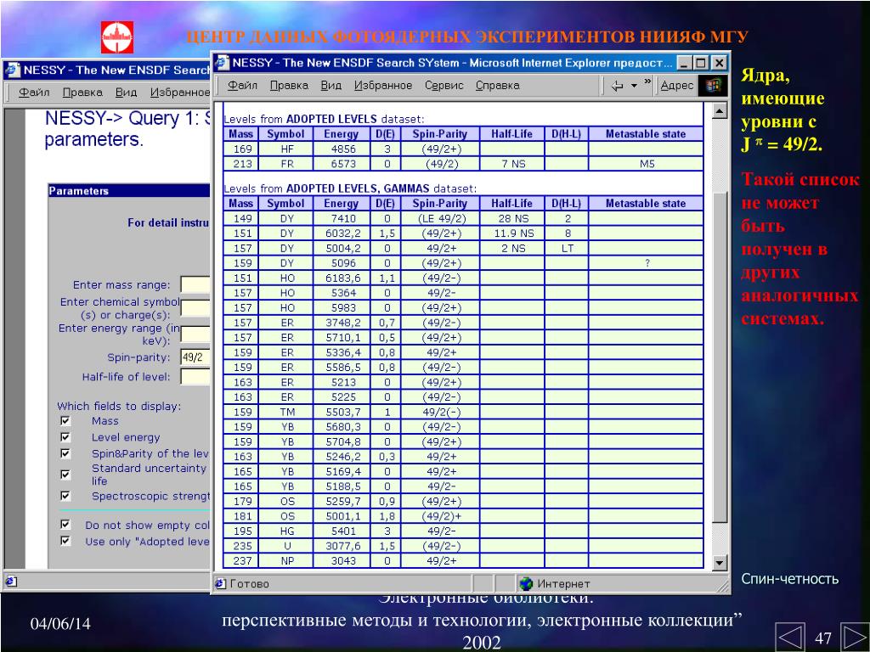The height and width of the screenshot is (652, 870).
Task: Click the Enter mass range input field
Action: pos(195,284)
